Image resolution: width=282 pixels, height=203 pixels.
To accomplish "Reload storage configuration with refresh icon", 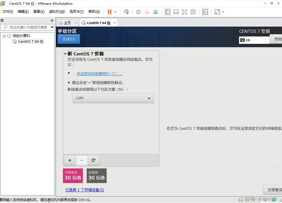I will (93, 160).
